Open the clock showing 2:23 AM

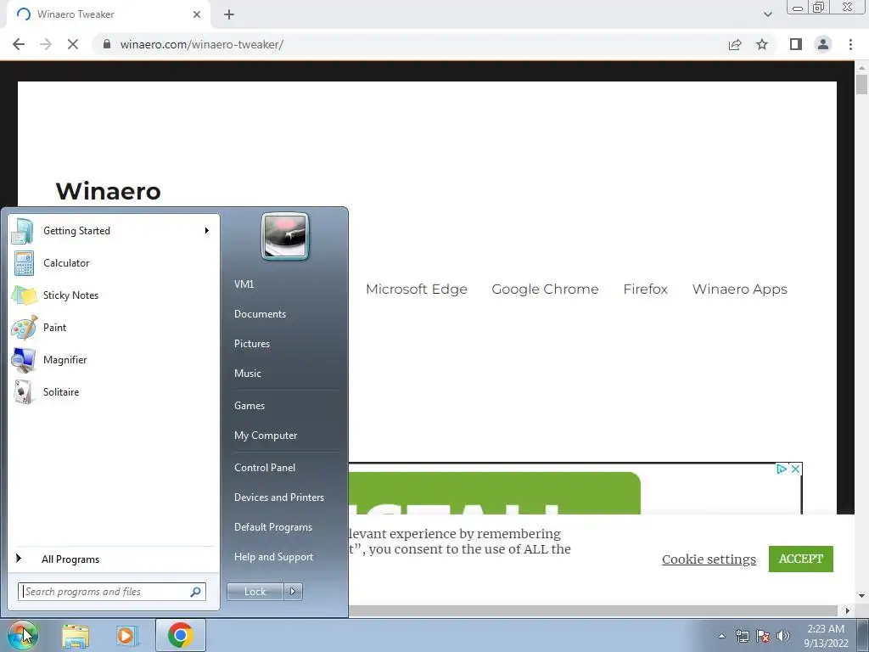[x=826, y=636]
